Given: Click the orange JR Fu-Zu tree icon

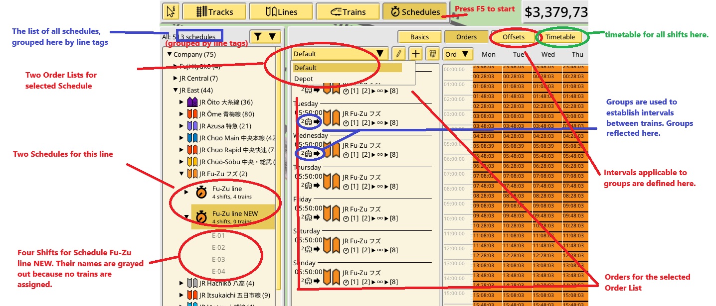Looking at the screenshot, I should pos(192,174).
